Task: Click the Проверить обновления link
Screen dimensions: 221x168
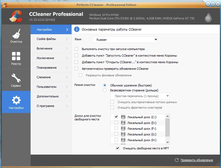Action: point(197,160)
